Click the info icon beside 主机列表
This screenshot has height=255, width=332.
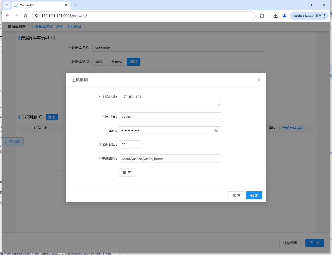(41, 117)
